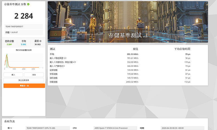Click the average score 2 292
The width and height of the screenshot is (217, 130).
tap(23, 45)
